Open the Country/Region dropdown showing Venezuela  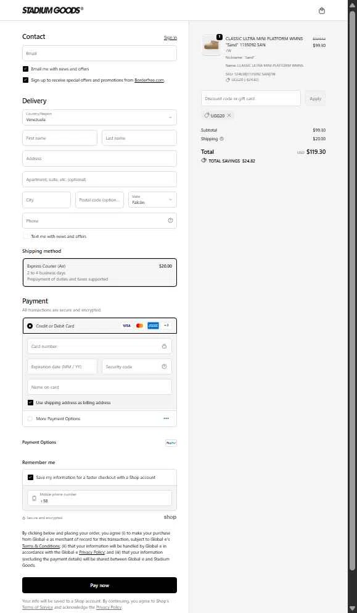coord(99,117)
